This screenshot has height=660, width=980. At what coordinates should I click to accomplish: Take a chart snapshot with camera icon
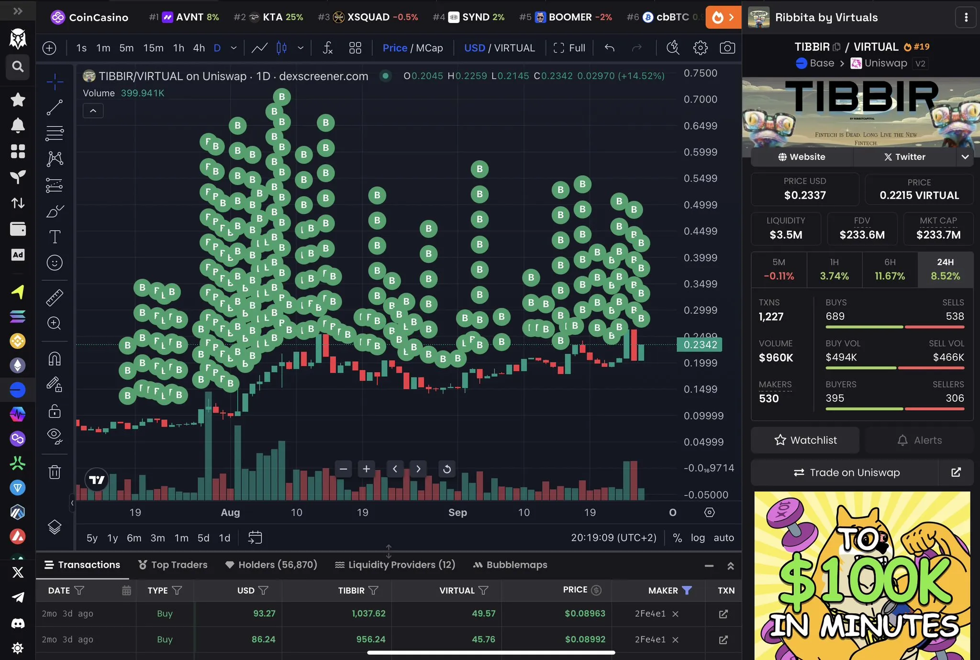727,48
